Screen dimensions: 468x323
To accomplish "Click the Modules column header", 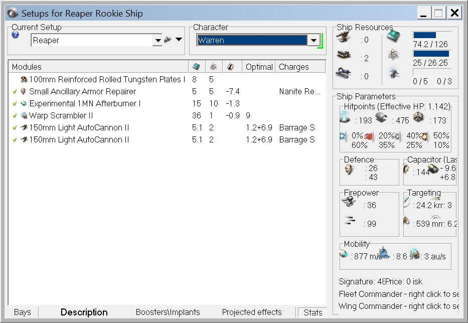I will 98,67.
